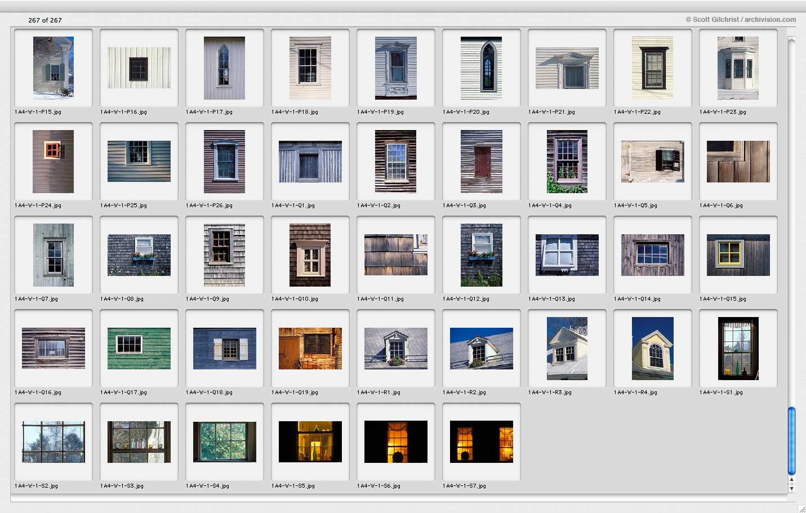Image resolution: width=806 pixels, height=513 pixels.
Task: Click the 1A4-W-1-Q16.jpg thumbnail
Action: point(54,348)
